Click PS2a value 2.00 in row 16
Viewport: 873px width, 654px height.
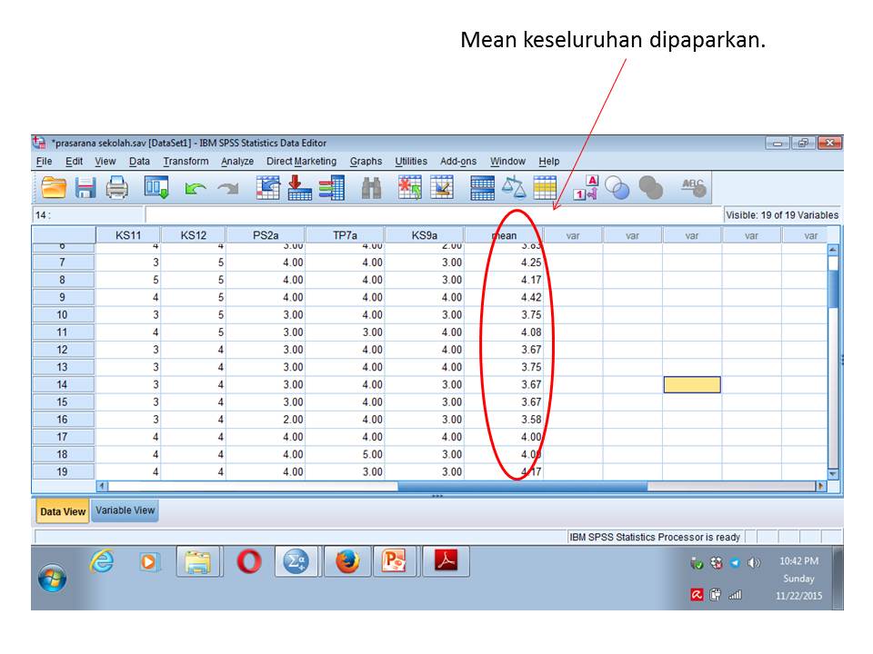click(294, 420)
